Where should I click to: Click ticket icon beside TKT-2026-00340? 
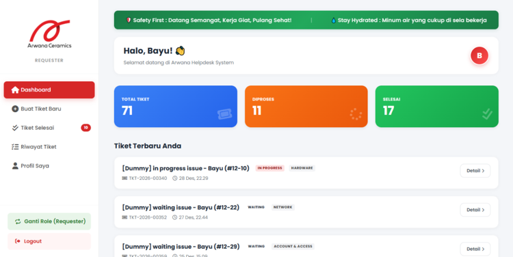point(124,178)
